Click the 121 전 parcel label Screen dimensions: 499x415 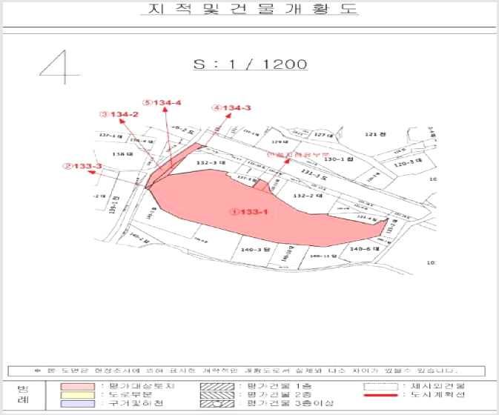375,134
